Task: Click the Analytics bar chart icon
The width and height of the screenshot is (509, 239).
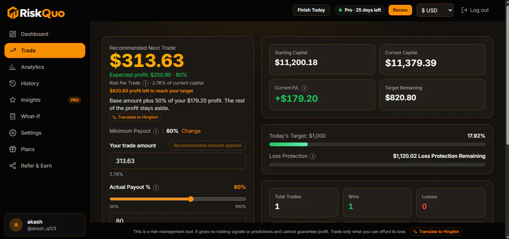Action: point(13,67)
